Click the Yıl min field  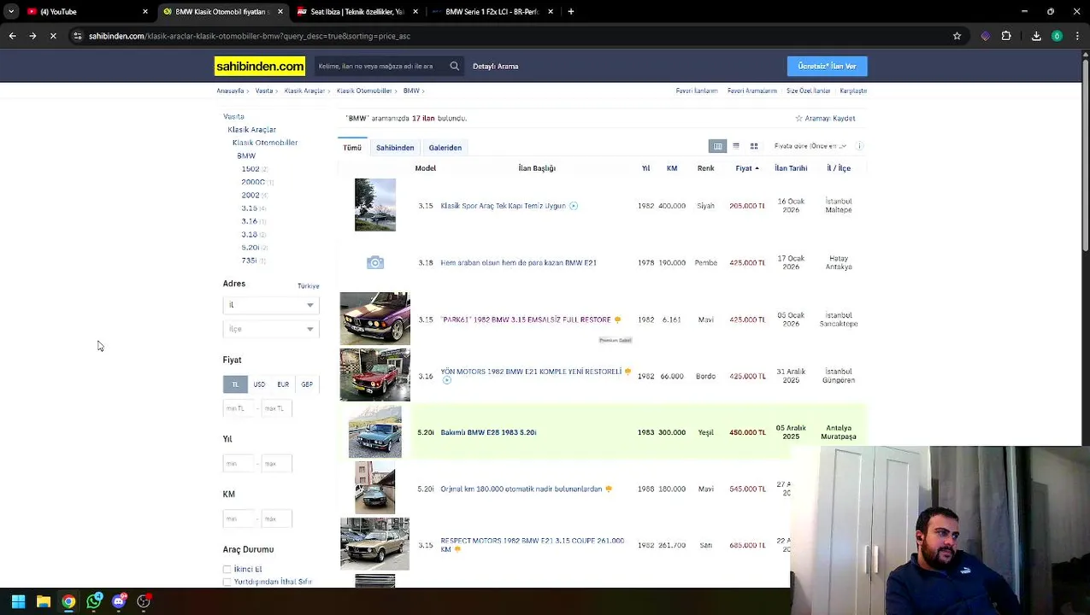(239, 463)
